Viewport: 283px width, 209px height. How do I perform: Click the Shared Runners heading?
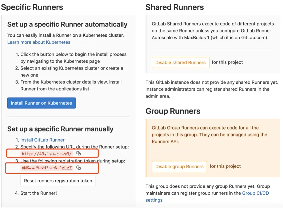click(175, 7)
